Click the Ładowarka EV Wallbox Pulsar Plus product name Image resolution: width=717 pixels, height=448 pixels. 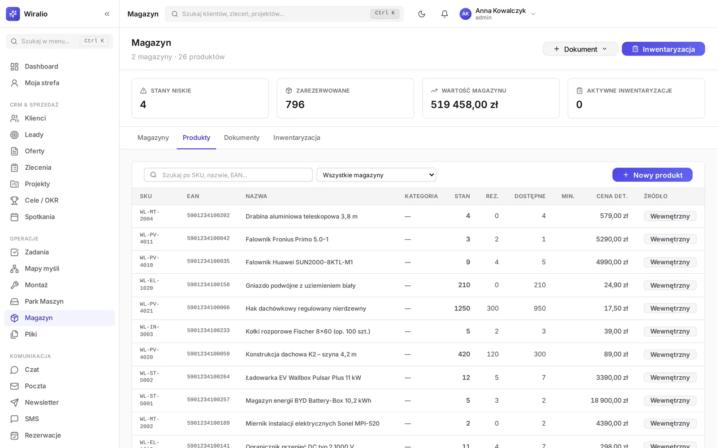(303, 378)
